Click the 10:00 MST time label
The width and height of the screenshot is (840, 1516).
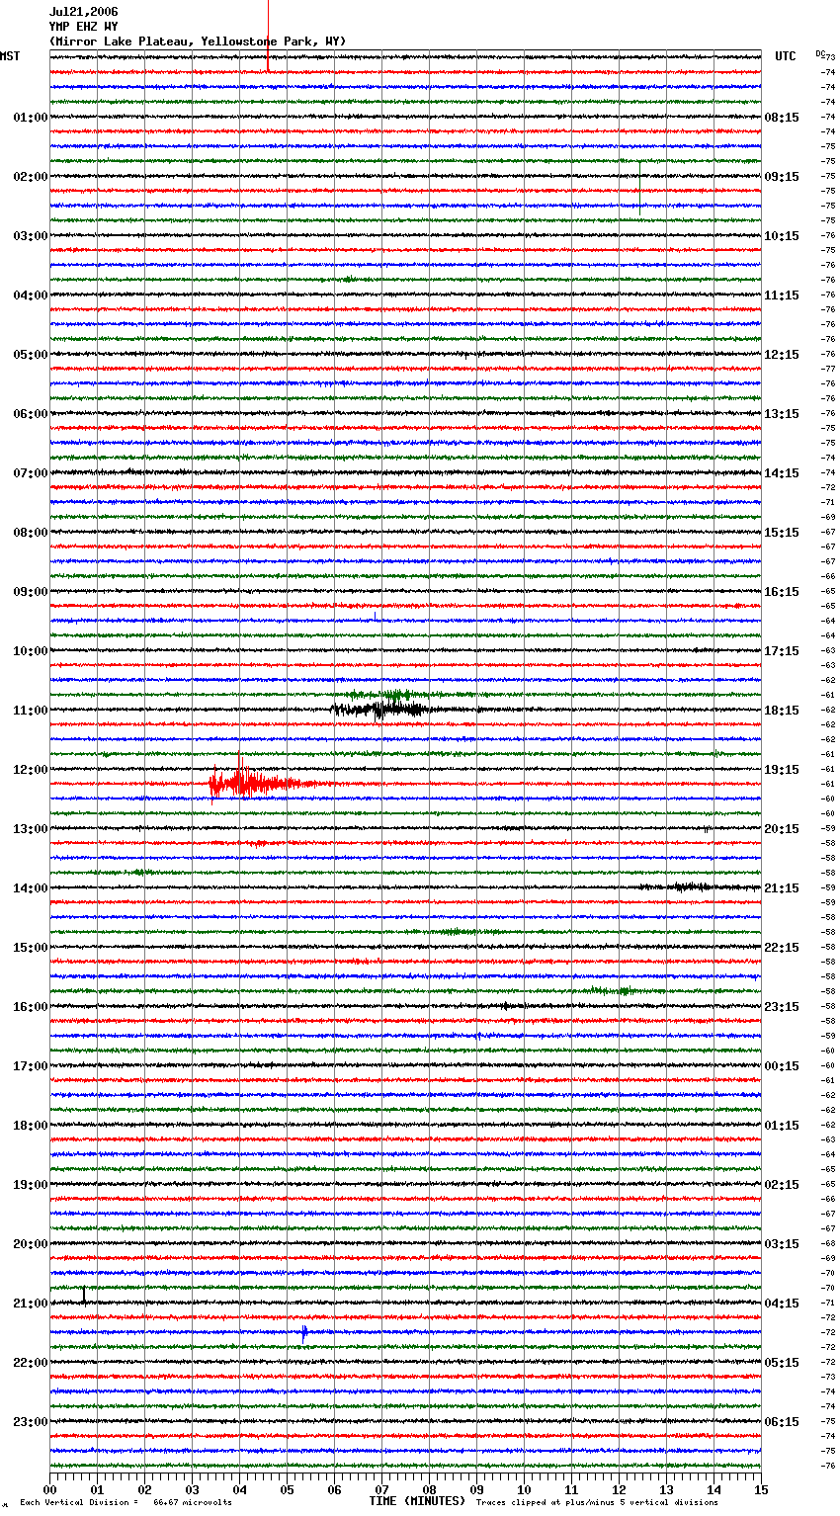click(31, 651)
